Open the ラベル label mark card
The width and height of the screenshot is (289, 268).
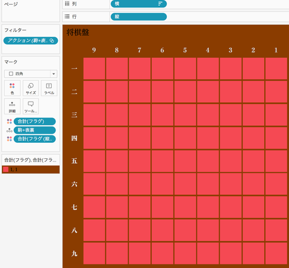[49, 88]
